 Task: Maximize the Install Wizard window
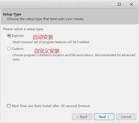119,4
